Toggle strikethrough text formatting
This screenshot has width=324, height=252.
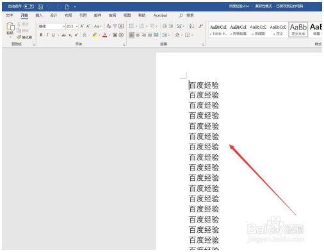[63, 35]
